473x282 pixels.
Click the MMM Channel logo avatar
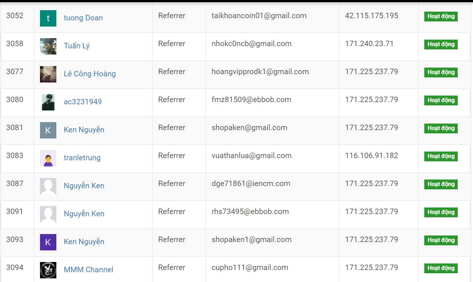pyautogui.click(x=48, y=270)
